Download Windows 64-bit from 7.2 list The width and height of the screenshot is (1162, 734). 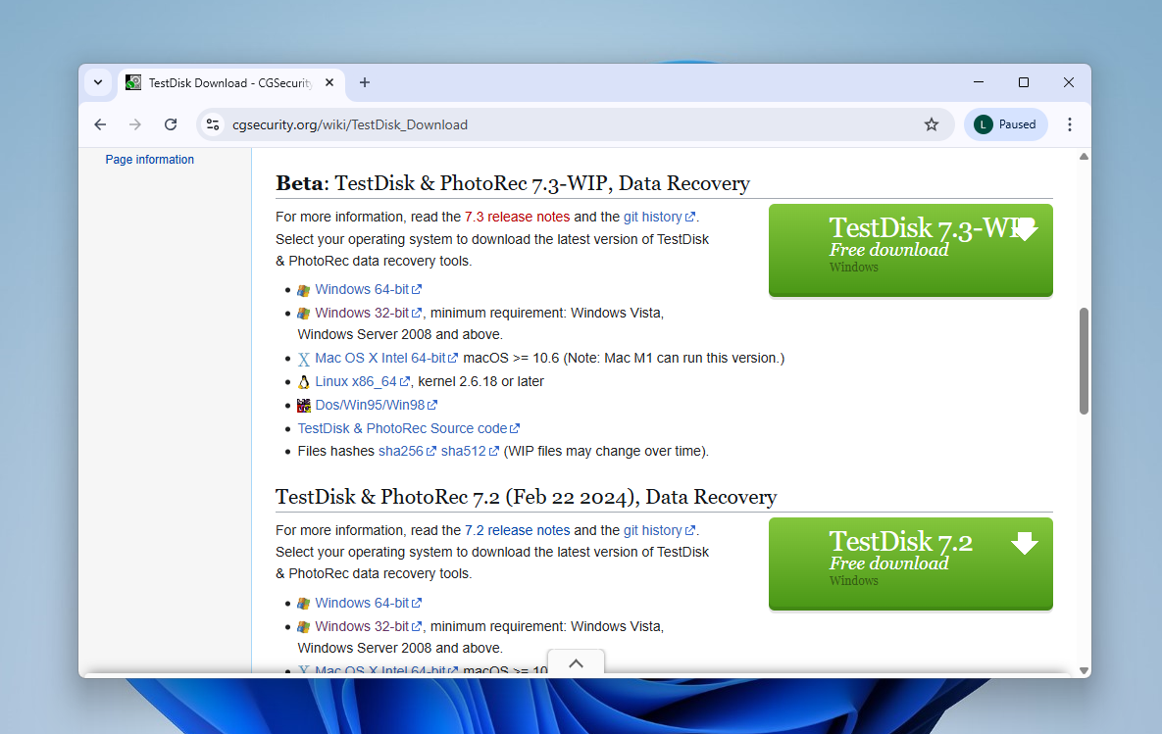tap(368, 603)
